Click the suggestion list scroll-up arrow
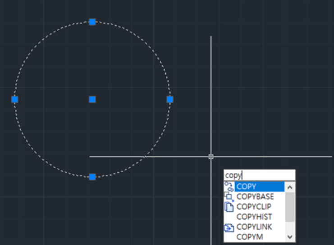Screen dimensions: 334x245 click(290, 187)
